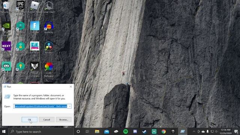Open the Action Center notifications icon
Image resolution: width=240 pixels, height=135 pixels.
tap(236, 132)
